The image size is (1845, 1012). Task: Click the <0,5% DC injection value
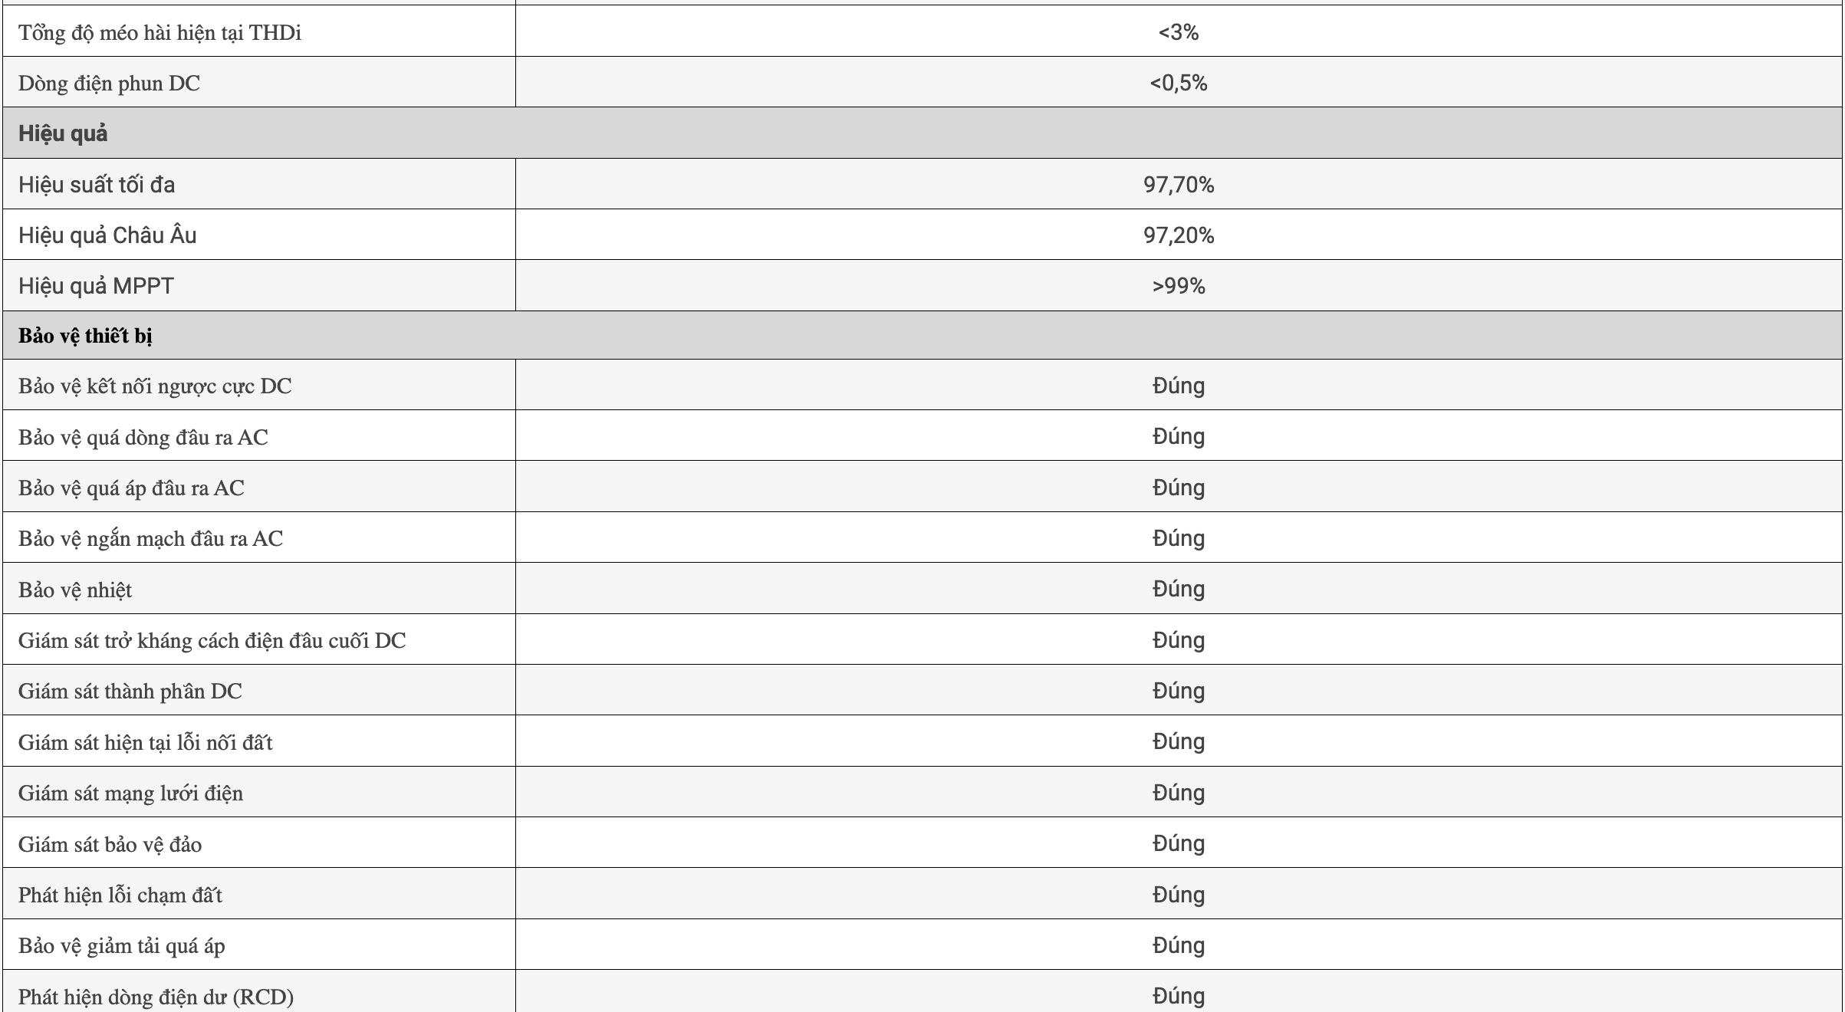coord(1179,83)
